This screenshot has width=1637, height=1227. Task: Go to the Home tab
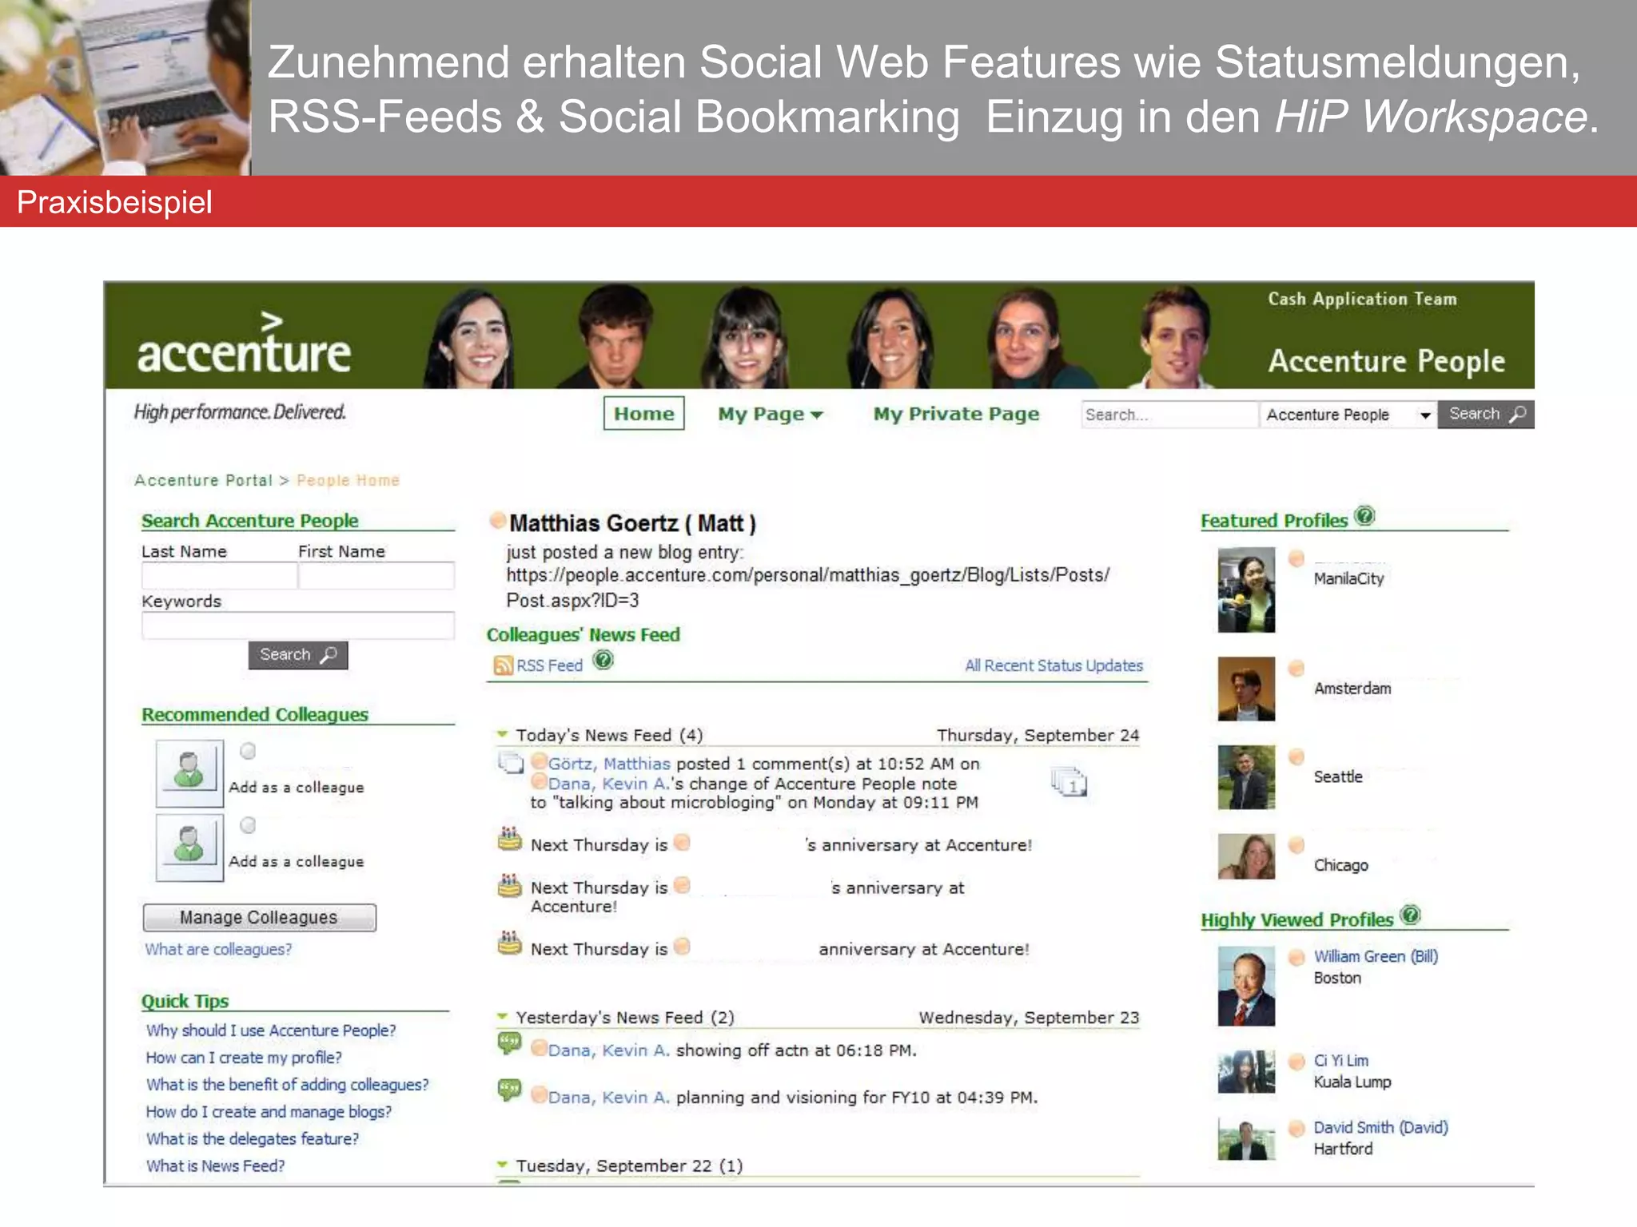tap(643, 413)
